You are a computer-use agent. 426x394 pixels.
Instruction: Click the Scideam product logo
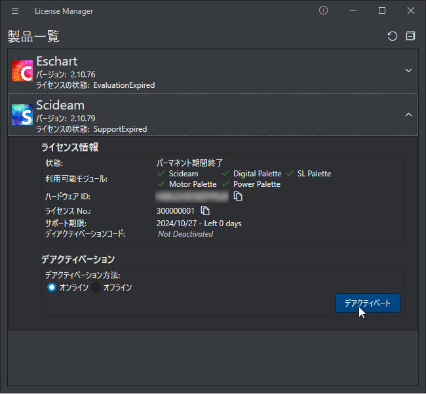click(22, 115)
